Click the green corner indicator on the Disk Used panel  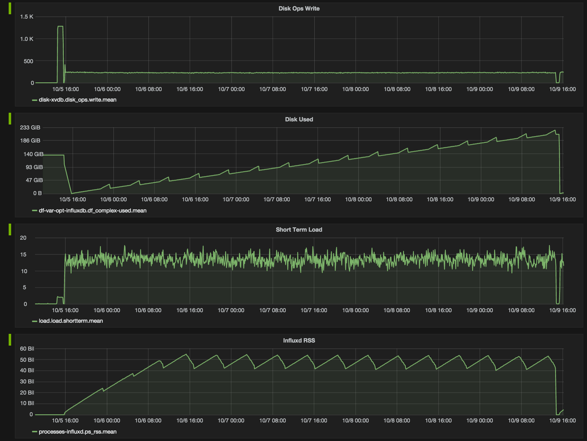[x=9, y=119]
